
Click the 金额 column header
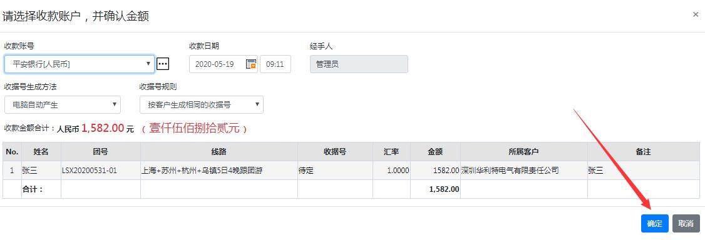435,152
